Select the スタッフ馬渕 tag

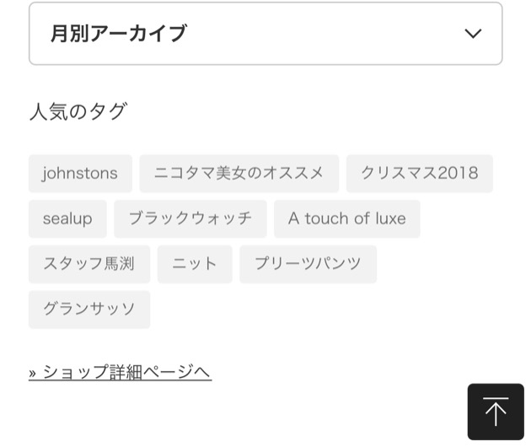tap(89, 264)
